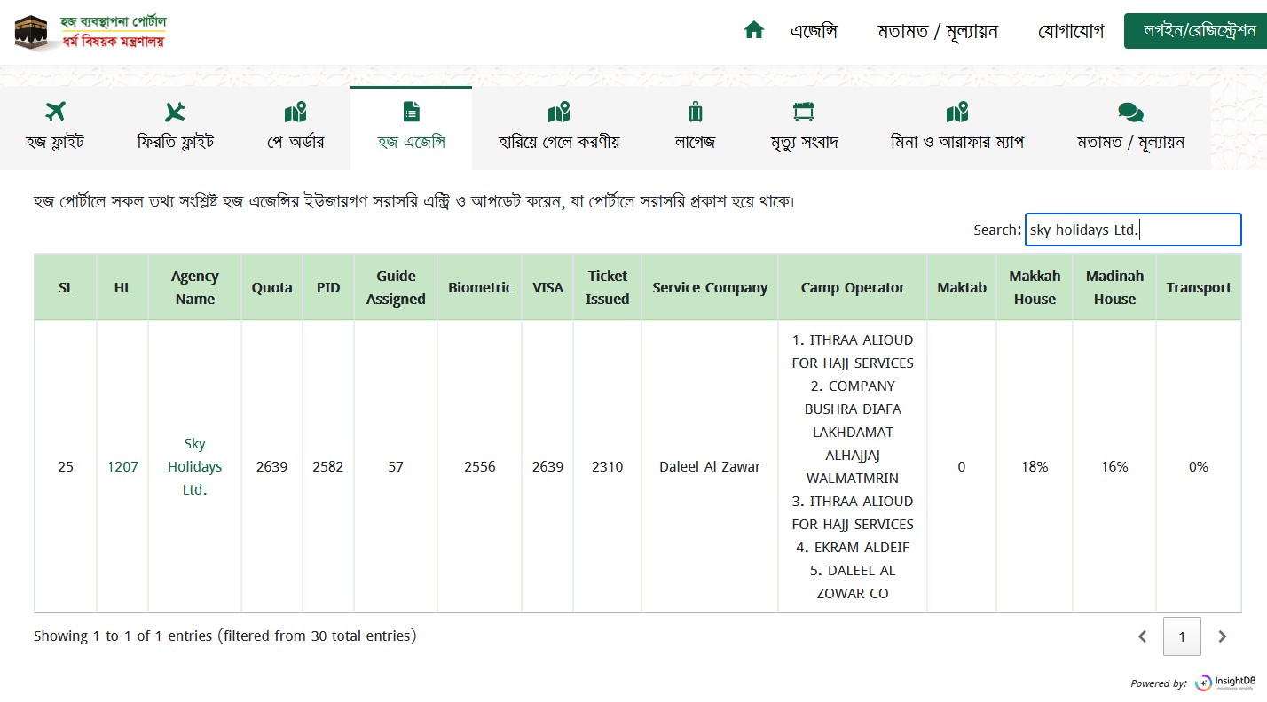This screenshot has height=702, width=1267.
Task: Click the HL number 1207 link
Action: (x=122, y=466)
